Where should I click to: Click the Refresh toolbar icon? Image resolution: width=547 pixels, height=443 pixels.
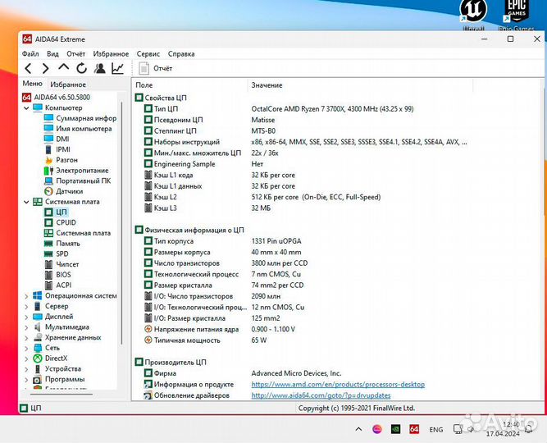pos(82,68)
